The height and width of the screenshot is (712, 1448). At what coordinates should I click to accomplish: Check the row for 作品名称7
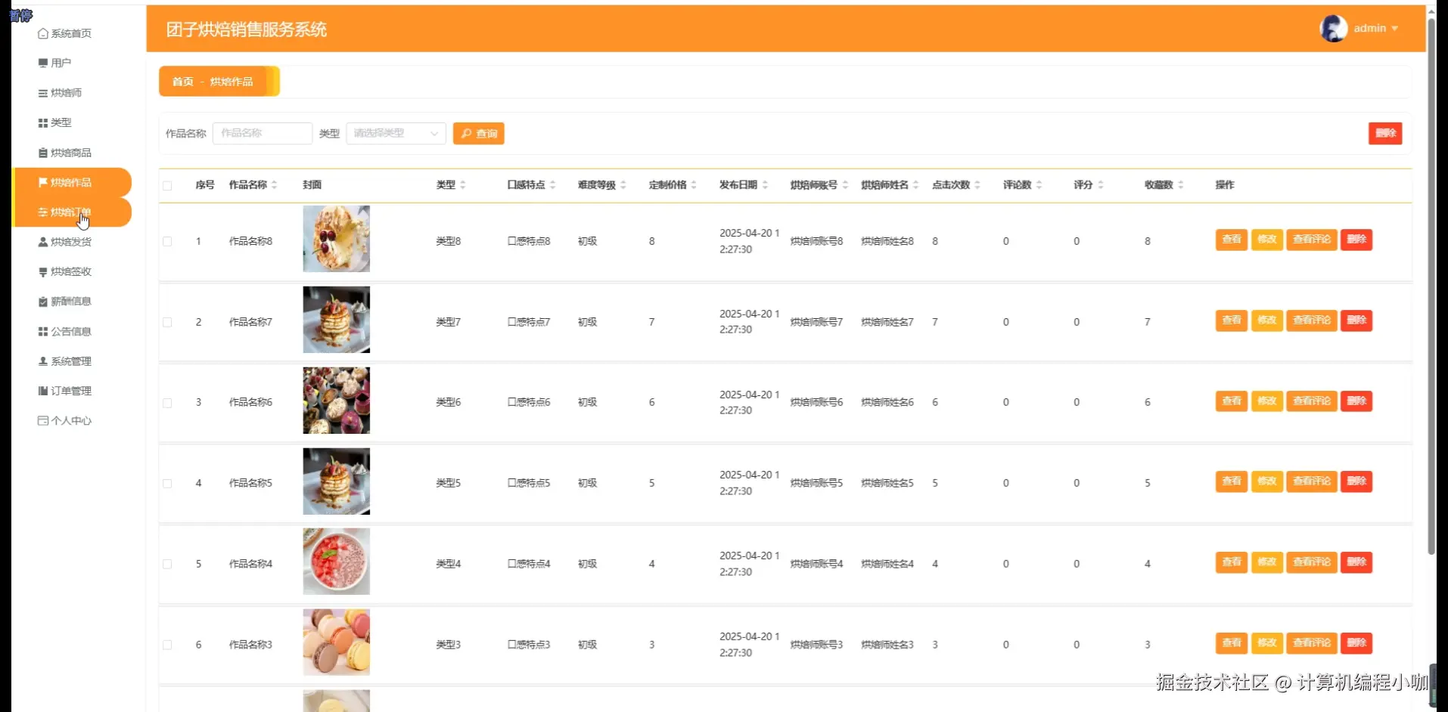tap(167, 322)
